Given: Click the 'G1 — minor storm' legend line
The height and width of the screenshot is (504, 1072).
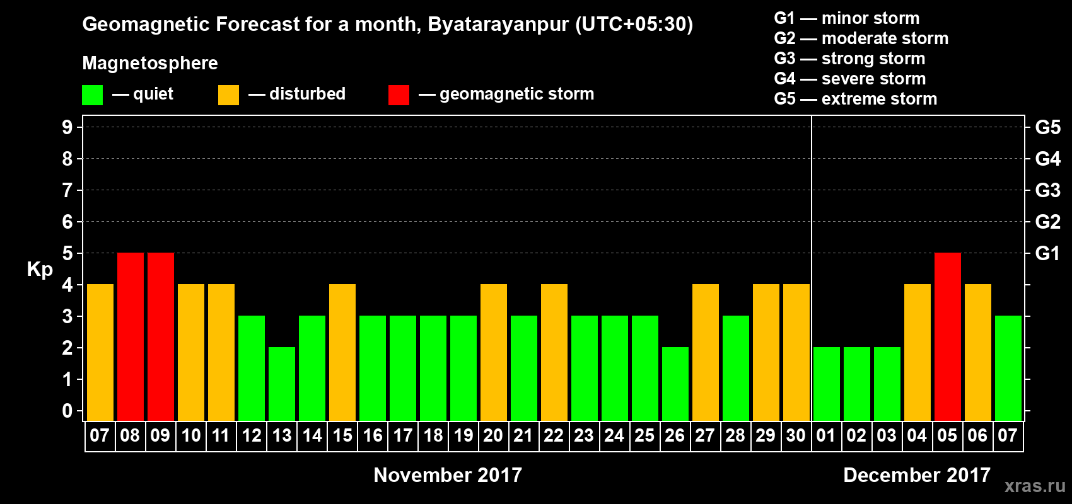Looking at the screenshot, I should pyautogui.click(x=847, y=18).
